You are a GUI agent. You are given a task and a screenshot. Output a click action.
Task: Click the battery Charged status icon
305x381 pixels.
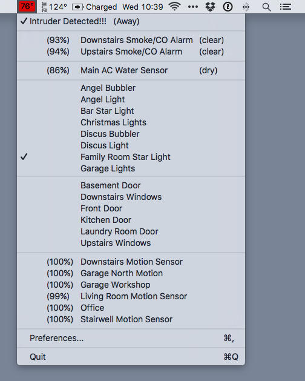click(x=94, y=7)
